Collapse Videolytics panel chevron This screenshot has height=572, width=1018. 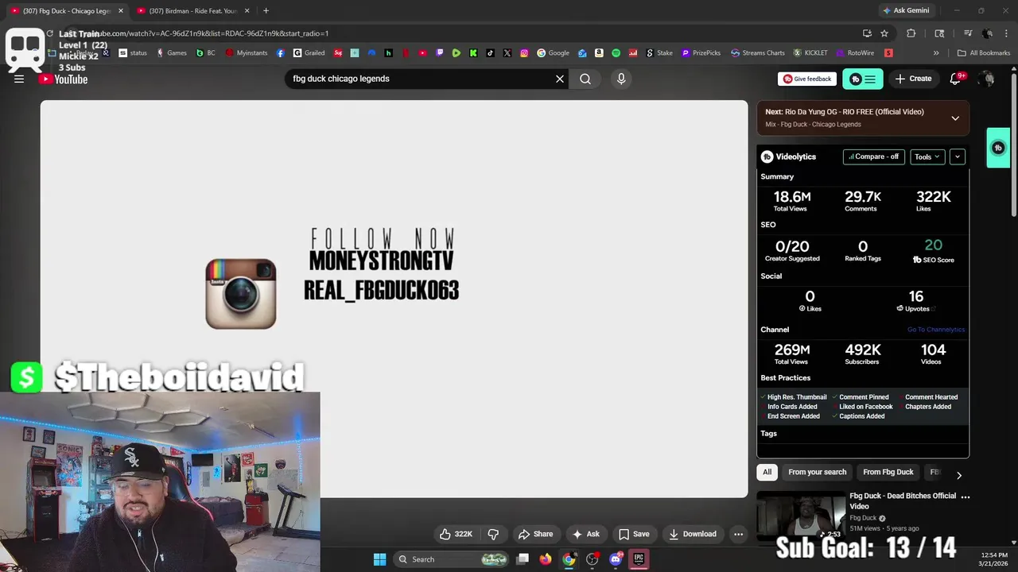[958, 157]
